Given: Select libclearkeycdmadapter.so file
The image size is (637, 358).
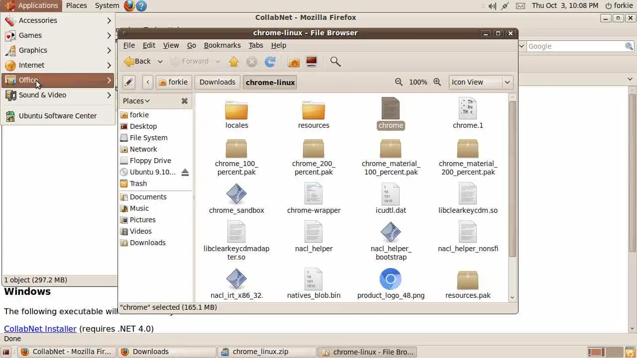Looking at the screenshot, I should click(x=236, y=241).
